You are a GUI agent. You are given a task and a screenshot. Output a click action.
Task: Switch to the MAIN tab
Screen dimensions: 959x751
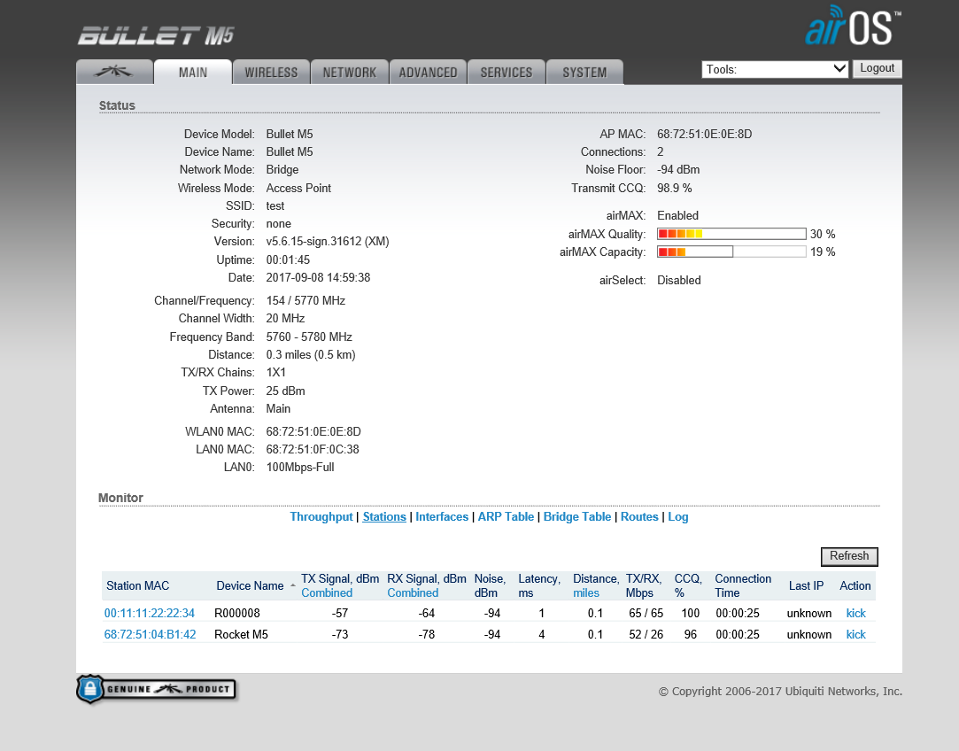(x=193, y=72)
